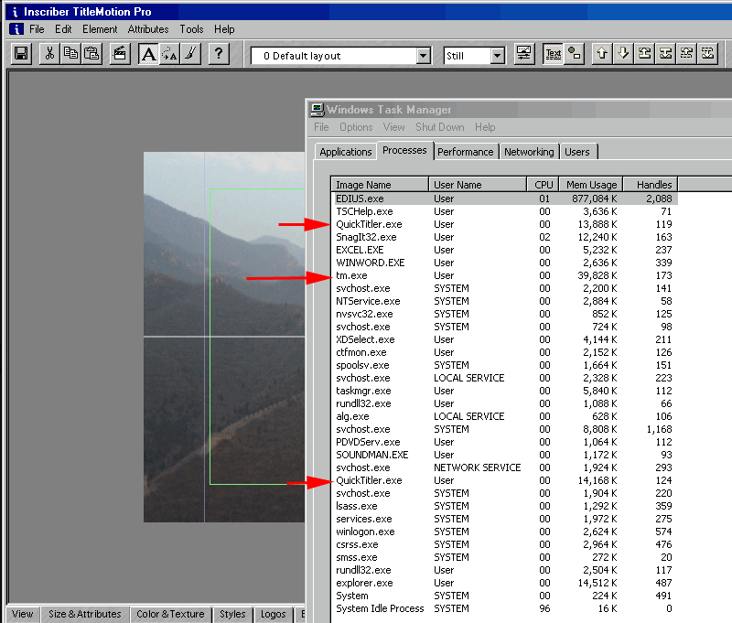
Task: Select the System Idle Process row
Action: pos(504,608)
